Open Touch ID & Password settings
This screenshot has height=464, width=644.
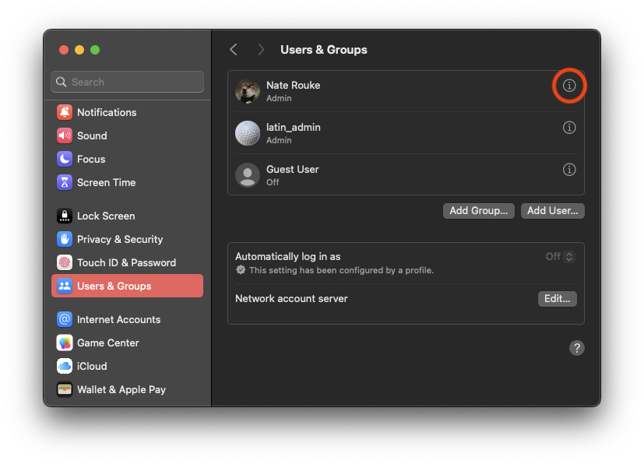coord(128,263)
